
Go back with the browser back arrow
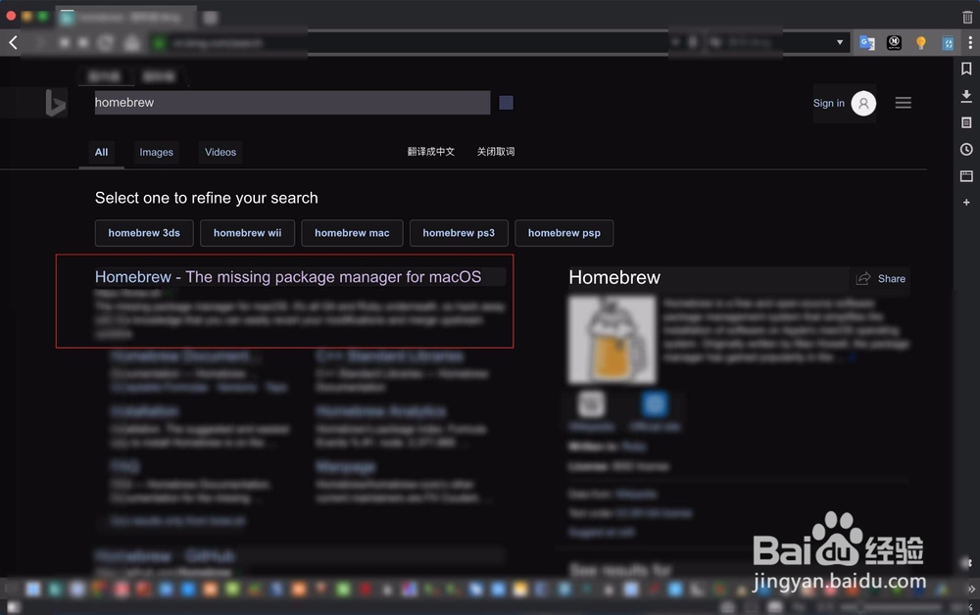[13, 42]
